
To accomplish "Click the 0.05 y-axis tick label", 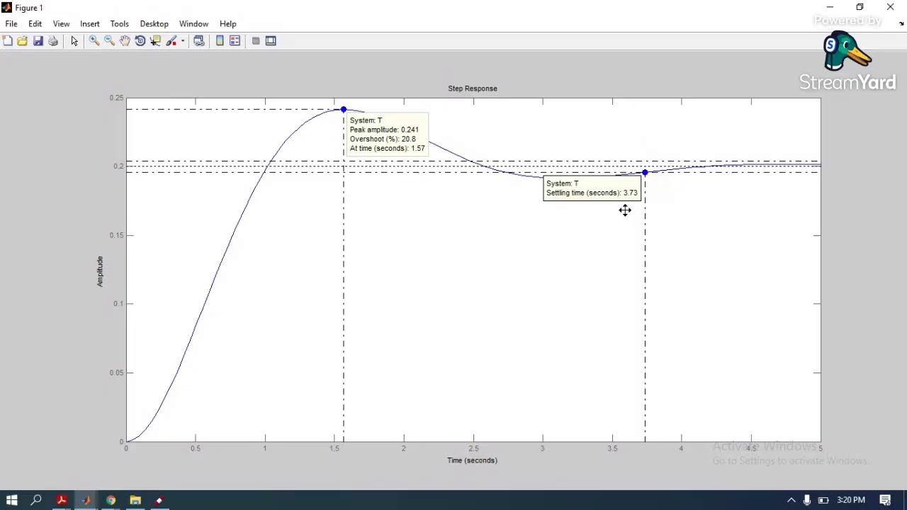I will tap(116, 373).
